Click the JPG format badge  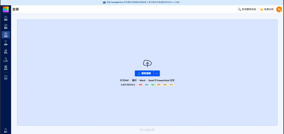[171, 85]
